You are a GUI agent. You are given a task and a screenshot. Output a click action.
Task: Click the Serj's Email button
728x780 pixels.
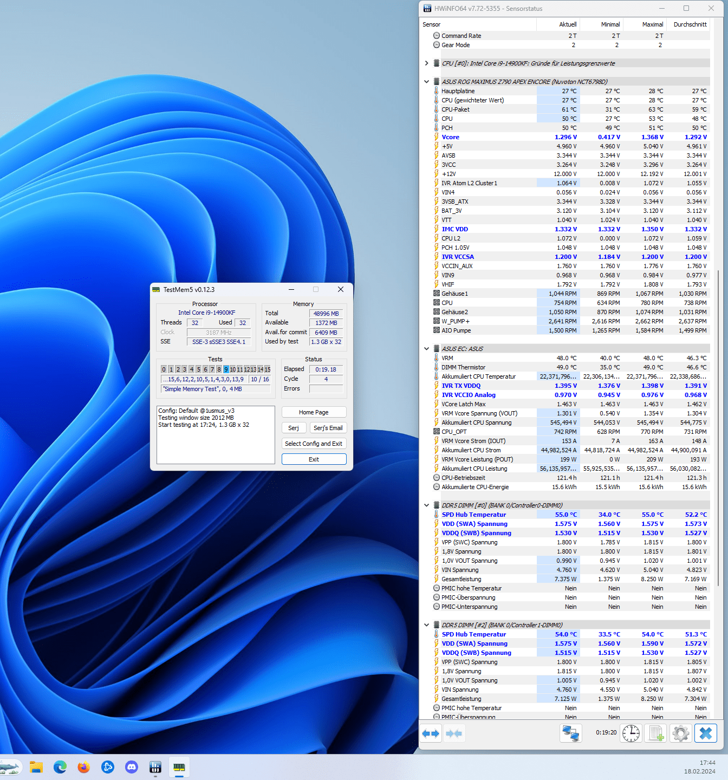click(328, 428)
